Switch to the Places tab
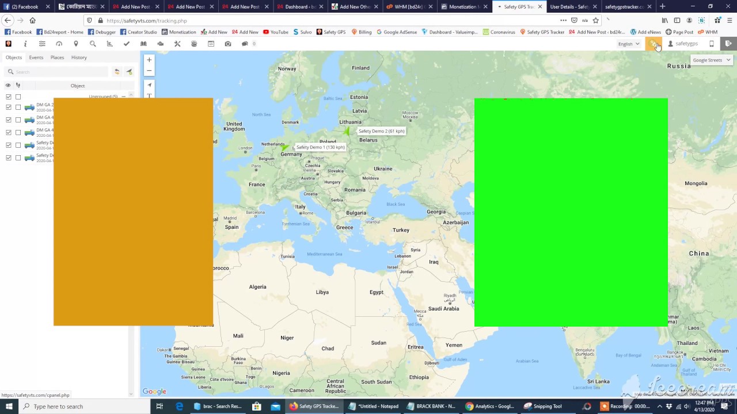The image size is (737, 414). point(57,57)
